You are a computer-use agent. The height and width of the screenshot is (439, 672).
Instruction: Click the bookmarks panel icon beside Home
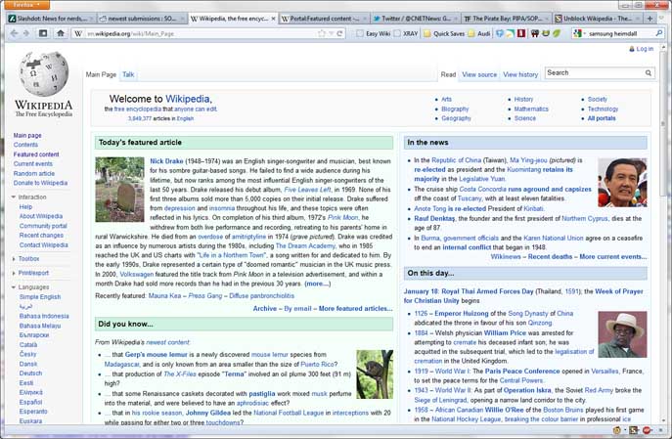pos(43,33)
